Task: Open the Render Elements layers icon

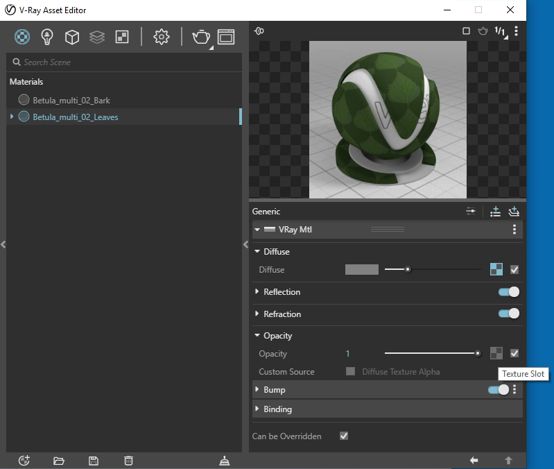Action: pyautogui.click(x=97, y=37)
